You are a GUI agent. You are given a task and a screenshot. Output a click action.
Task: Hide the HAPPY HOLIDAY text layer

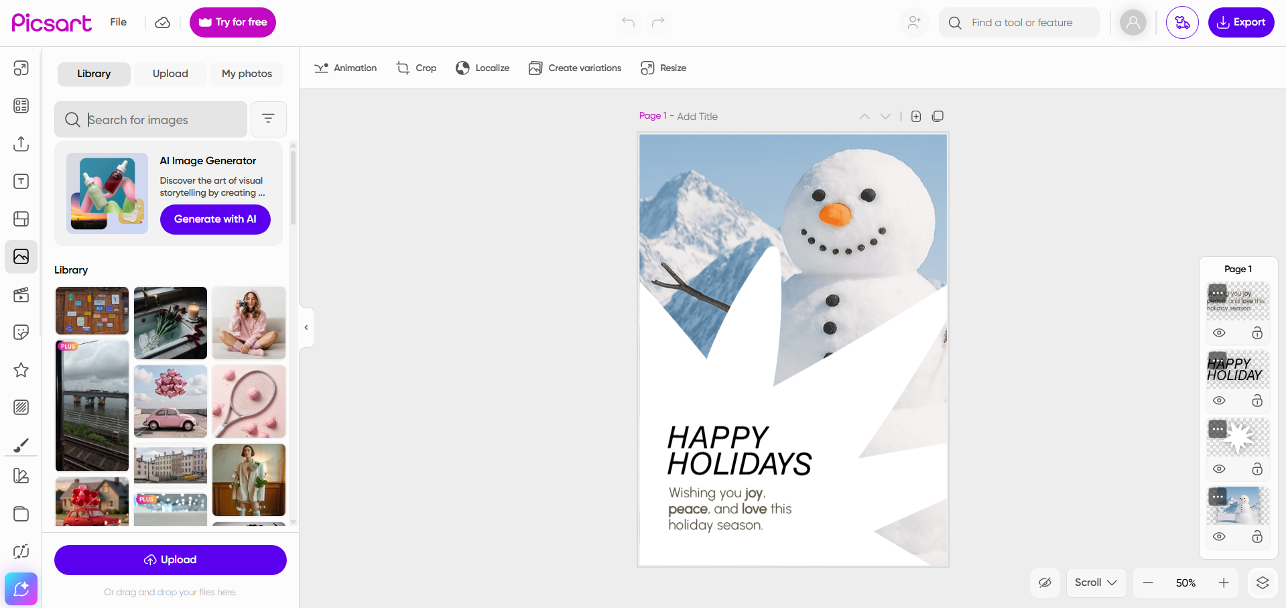(1219, 401)
